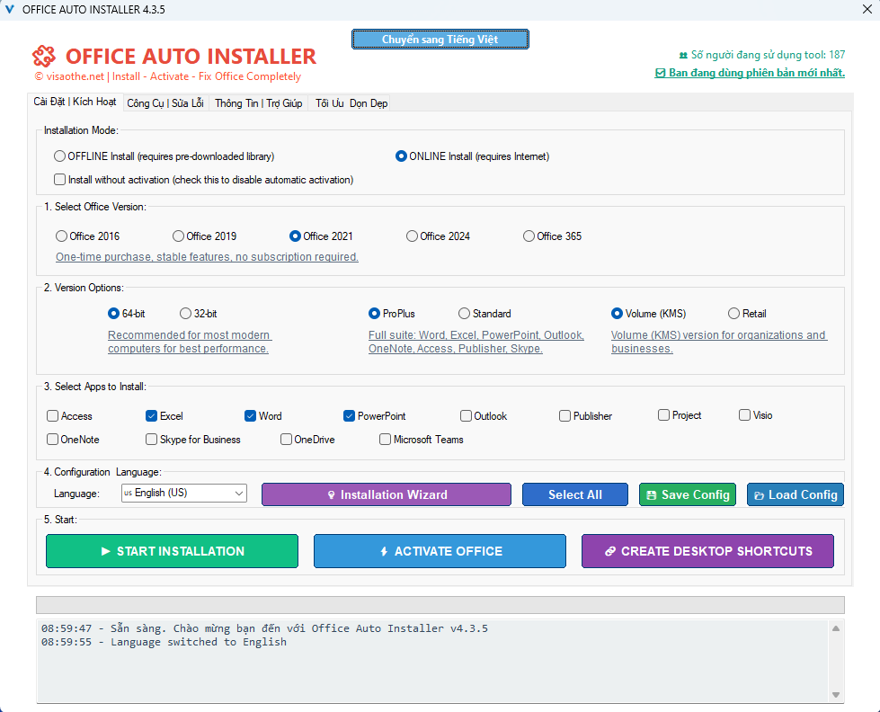Open the Language dropdown showing English (US)
This screenshot has height=712, width=880.
(184, 493)
